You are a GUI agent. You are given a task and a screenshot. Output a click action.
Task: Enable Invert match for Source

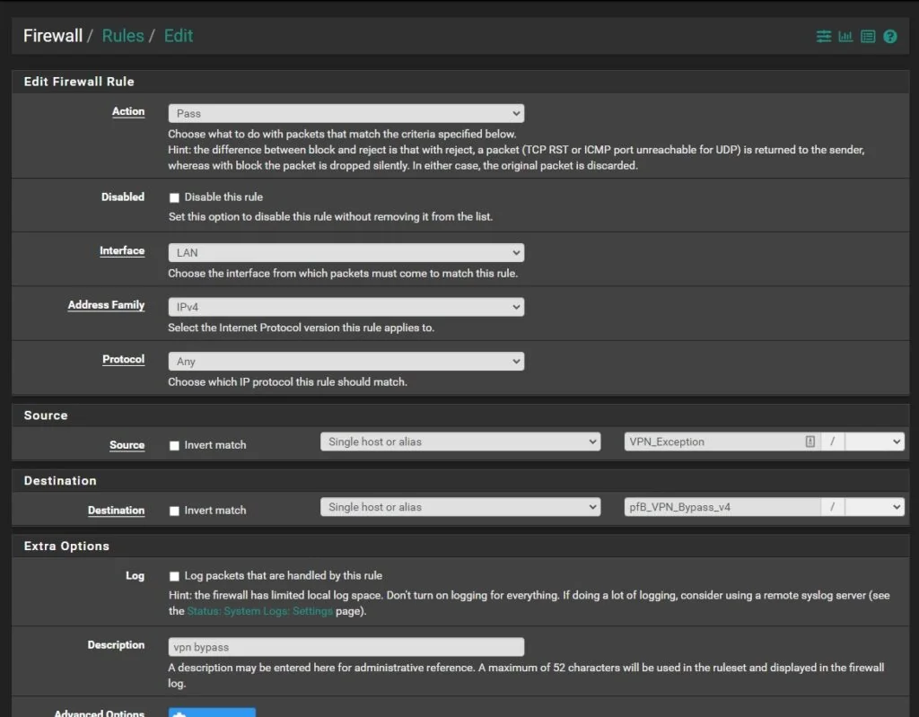(x=174, y=446)
